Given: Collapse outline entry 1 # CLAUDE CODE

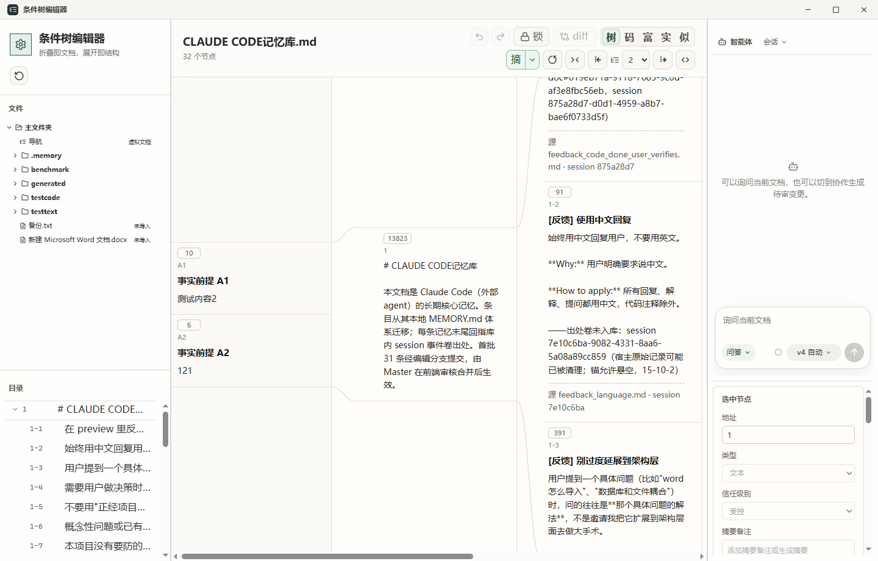Looking at the screenshot, I should pyautogui.click(x=15, y=409).
